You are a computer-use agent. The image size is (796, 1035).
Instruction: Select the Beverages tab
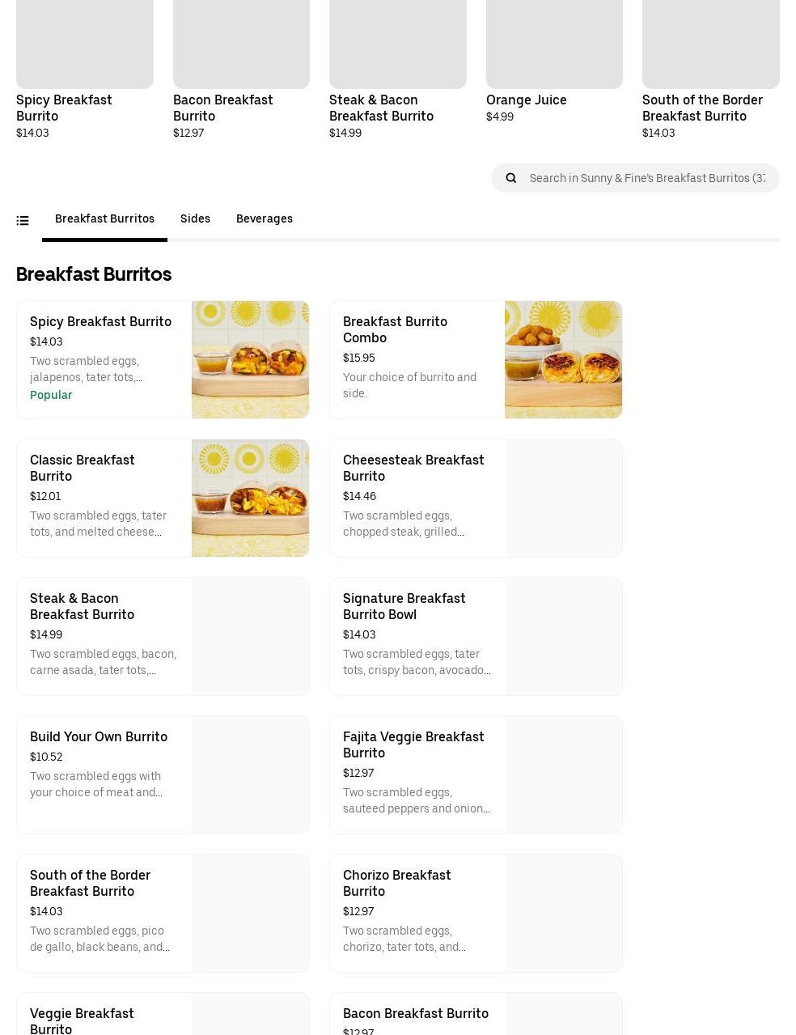[265, 218]
